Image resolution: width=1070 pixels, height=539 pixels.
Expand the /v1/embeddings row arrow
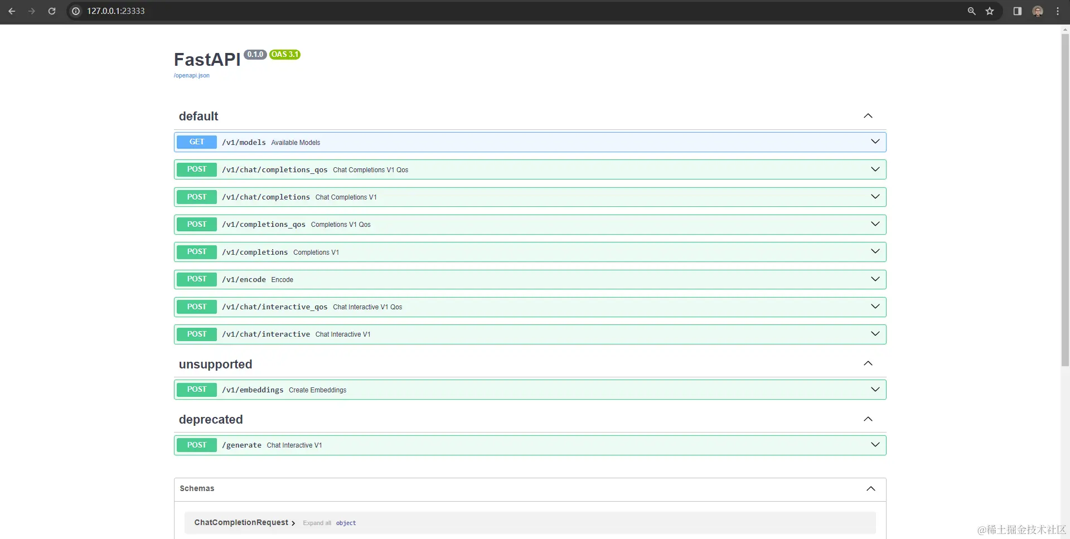[x=875, y=390]
